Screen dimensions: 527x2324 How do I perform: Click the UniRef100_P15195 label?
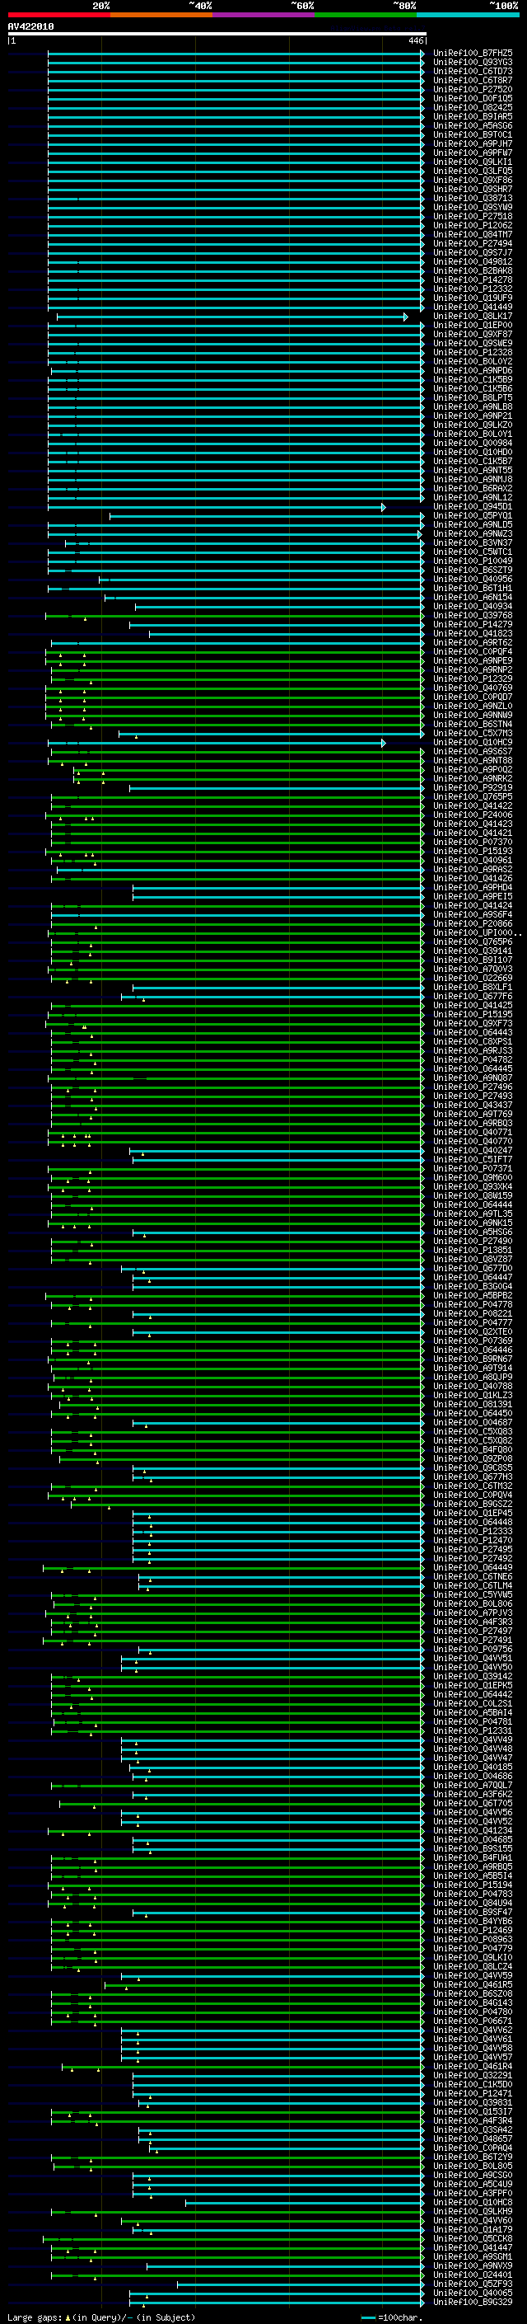pyautogui.click(x=472, y=1014)
